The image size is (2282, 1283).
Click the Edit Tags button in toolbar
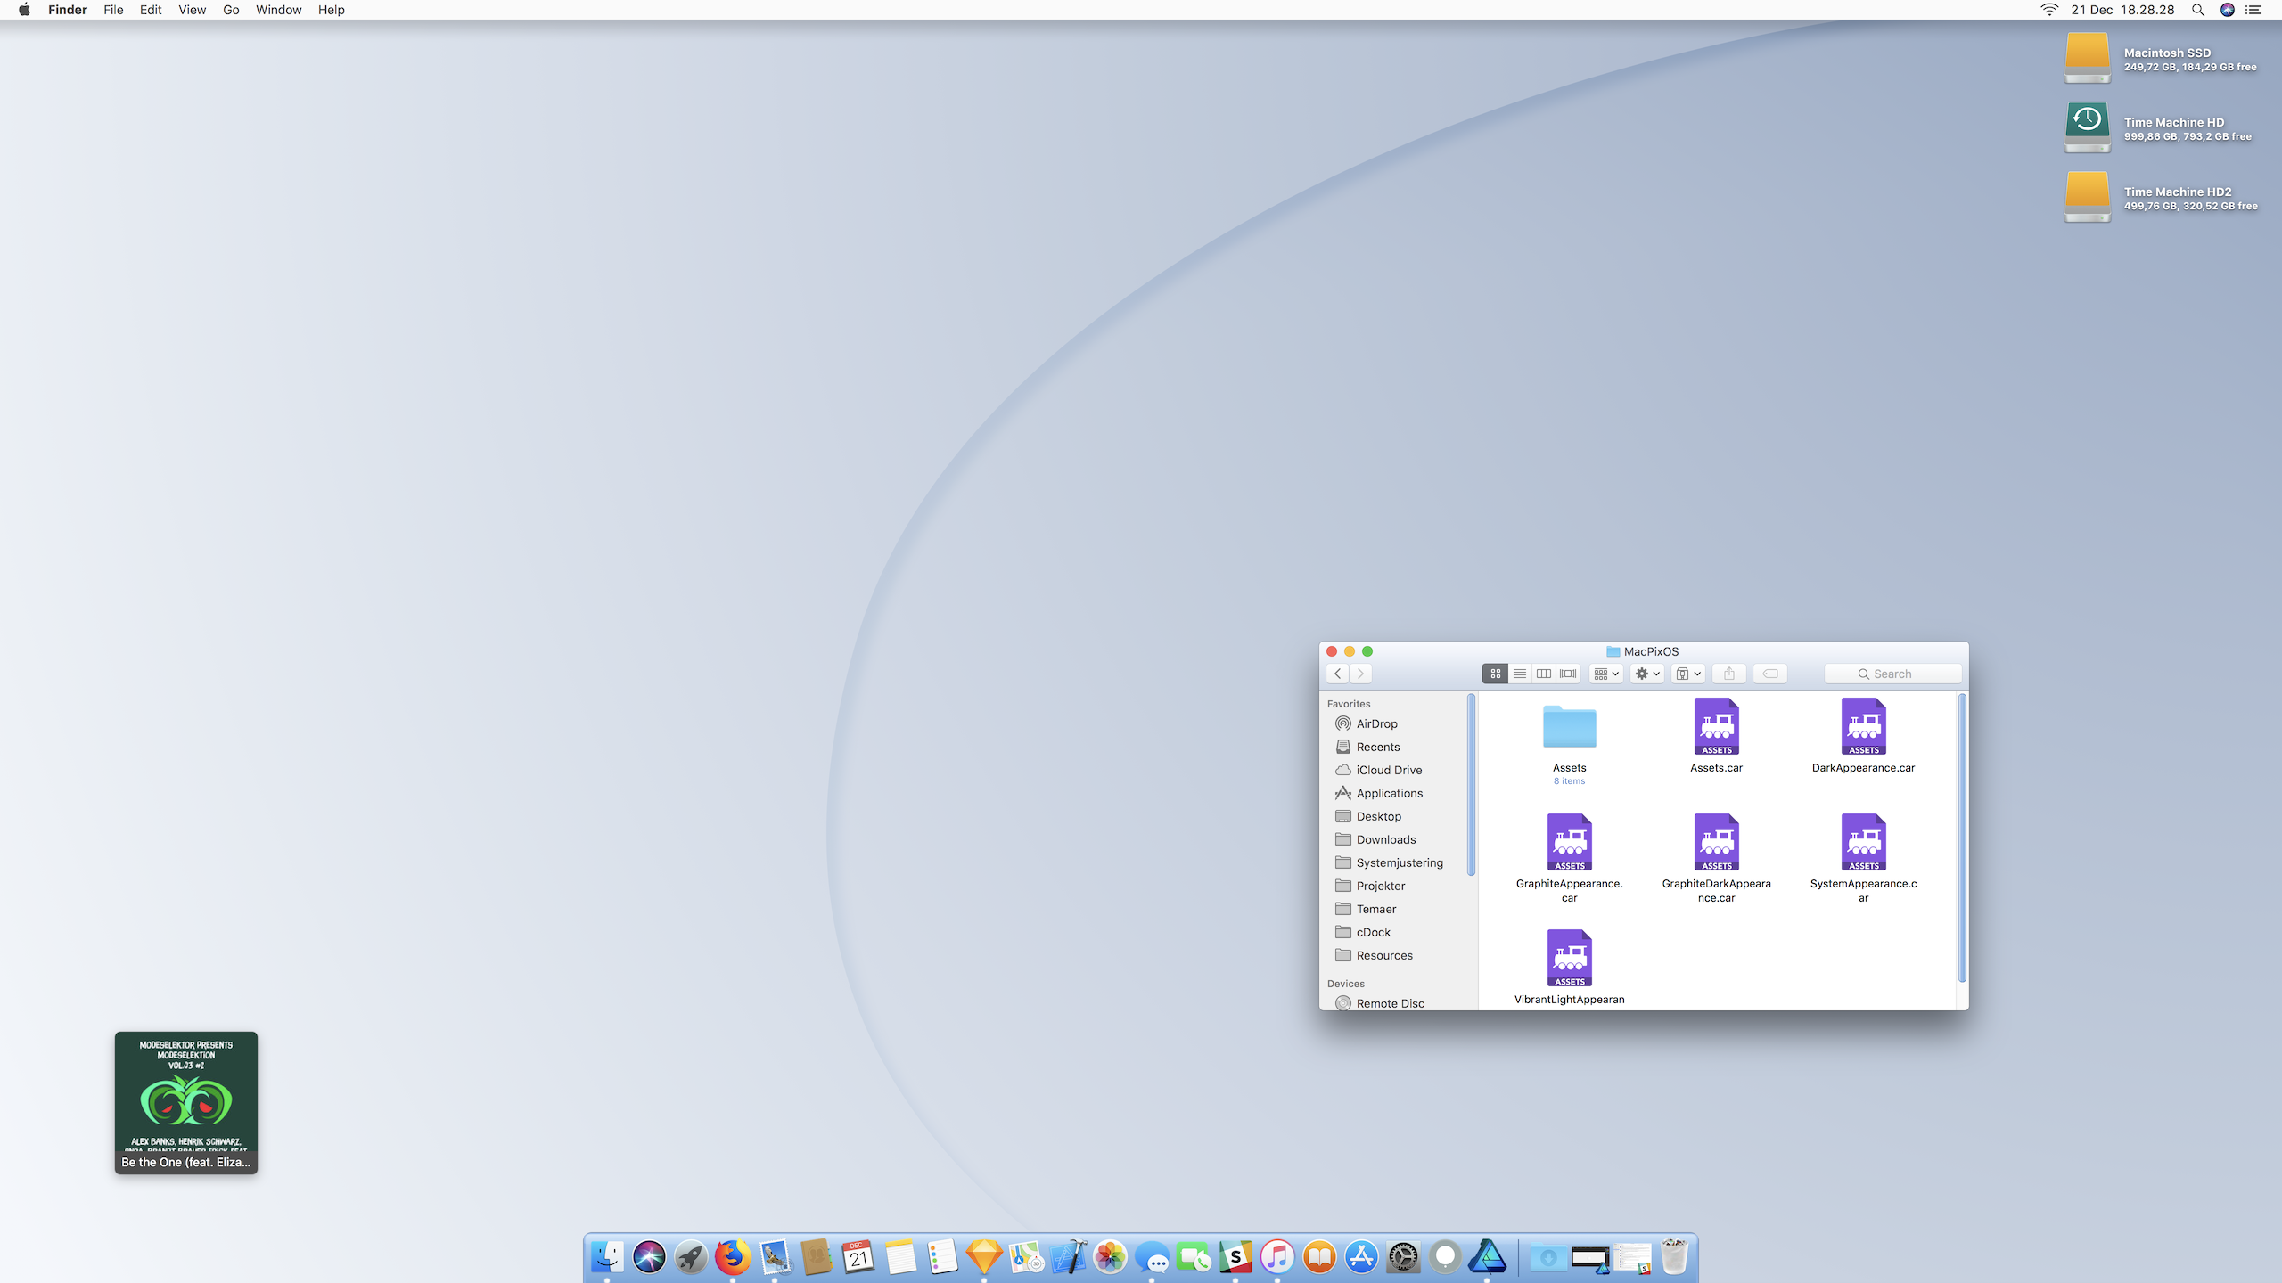coord(1770,674)
